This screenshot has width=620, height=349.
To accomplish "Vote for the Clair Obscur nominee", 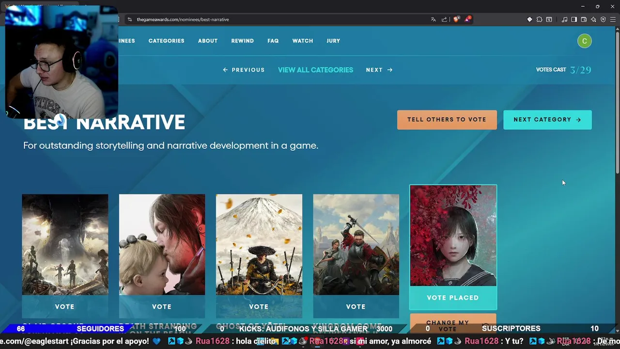I will tap(65, 307).
